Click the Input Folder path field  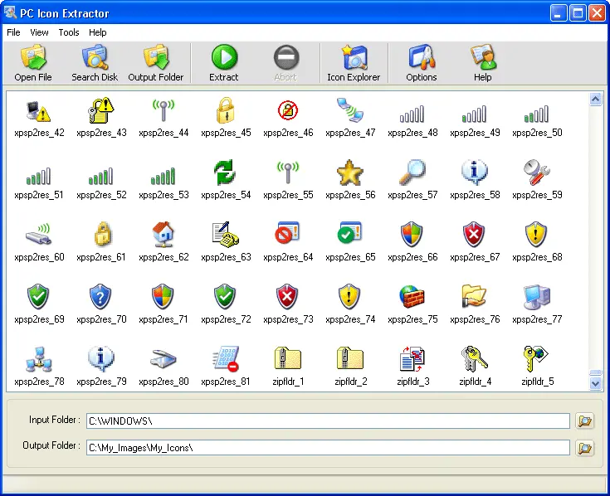(x=328, y=421)
